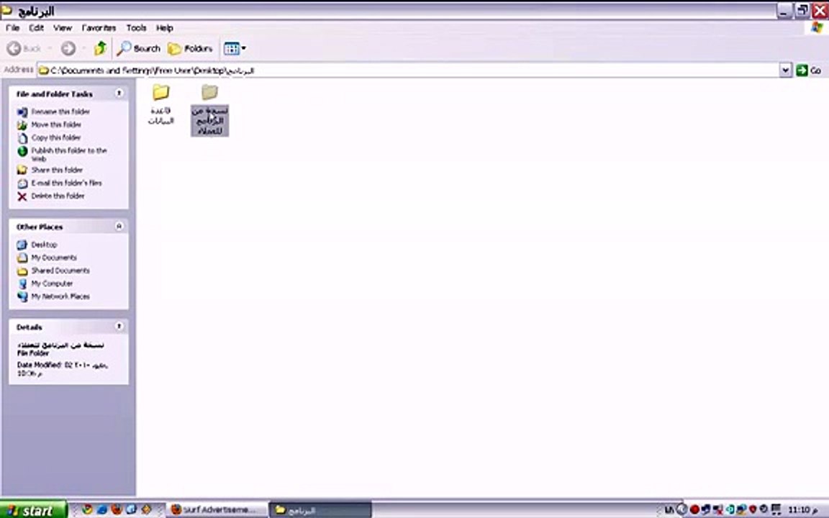Click the language indicator in the tray

tap(669, 509)
